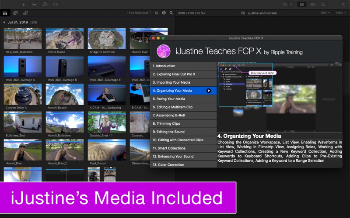
Task: Select the Outside_Shot - 1 clip
Action: (106, 122)
